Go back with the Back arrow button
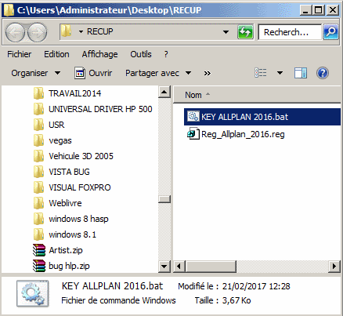Viewport: 343px width, 316px height. (15, 32)
